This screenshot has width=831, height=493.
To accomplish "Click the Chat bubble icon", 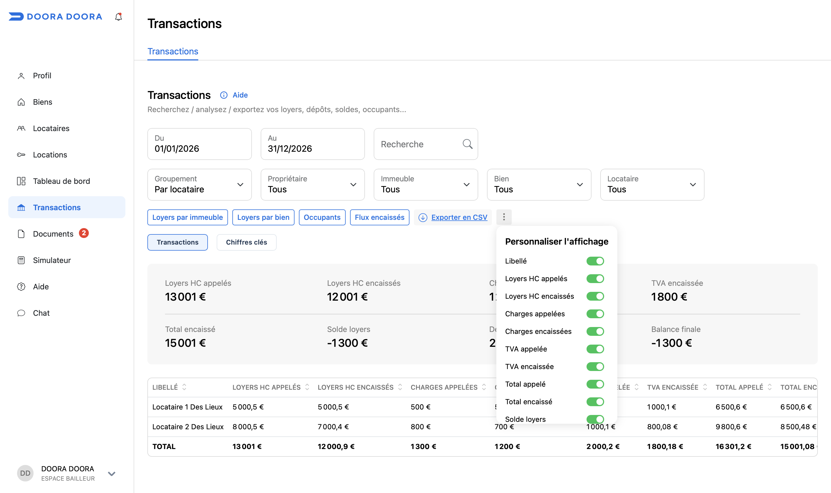I will (21, 313).
